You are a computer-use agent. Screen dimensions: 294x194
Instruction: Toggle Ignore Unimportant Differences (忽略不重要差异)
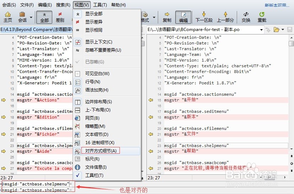(x=107, y=50)
